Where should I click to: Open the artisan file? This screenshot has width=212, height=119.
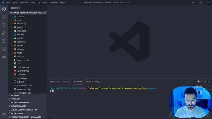(x=27, y=82)
